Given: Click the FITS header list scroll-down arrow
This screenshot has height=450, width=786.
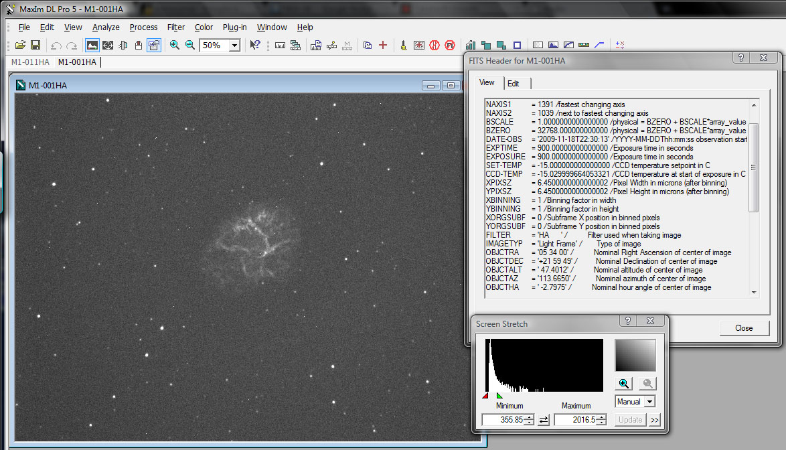Looking at the screenshot, I should coord(754,293).
